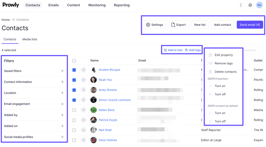Click Anslem Rocque's avatar

coord(94,70)
